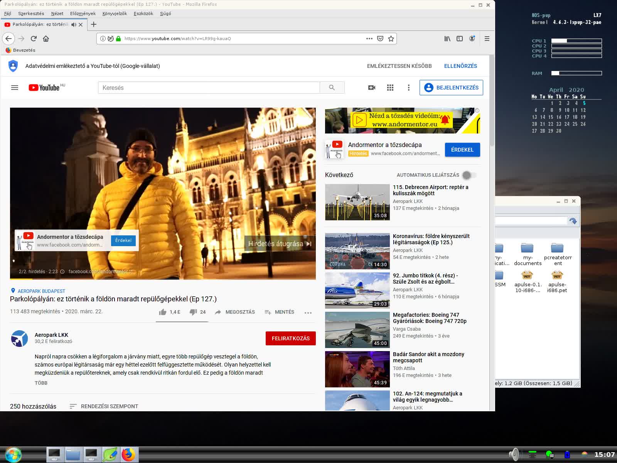Viewport: 617px width, 463px height.
Task: Open Firefox hamburger menu
Action: coord(487,39)
